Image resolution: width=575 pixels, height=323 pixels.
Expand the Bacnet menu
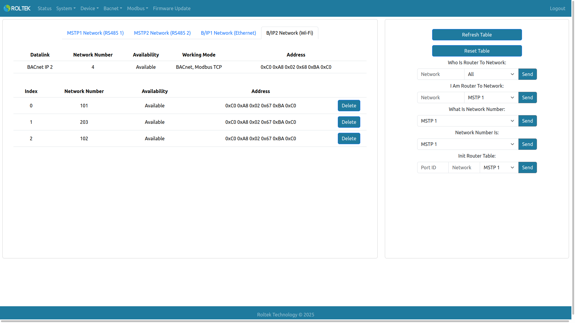pos(113,8)
